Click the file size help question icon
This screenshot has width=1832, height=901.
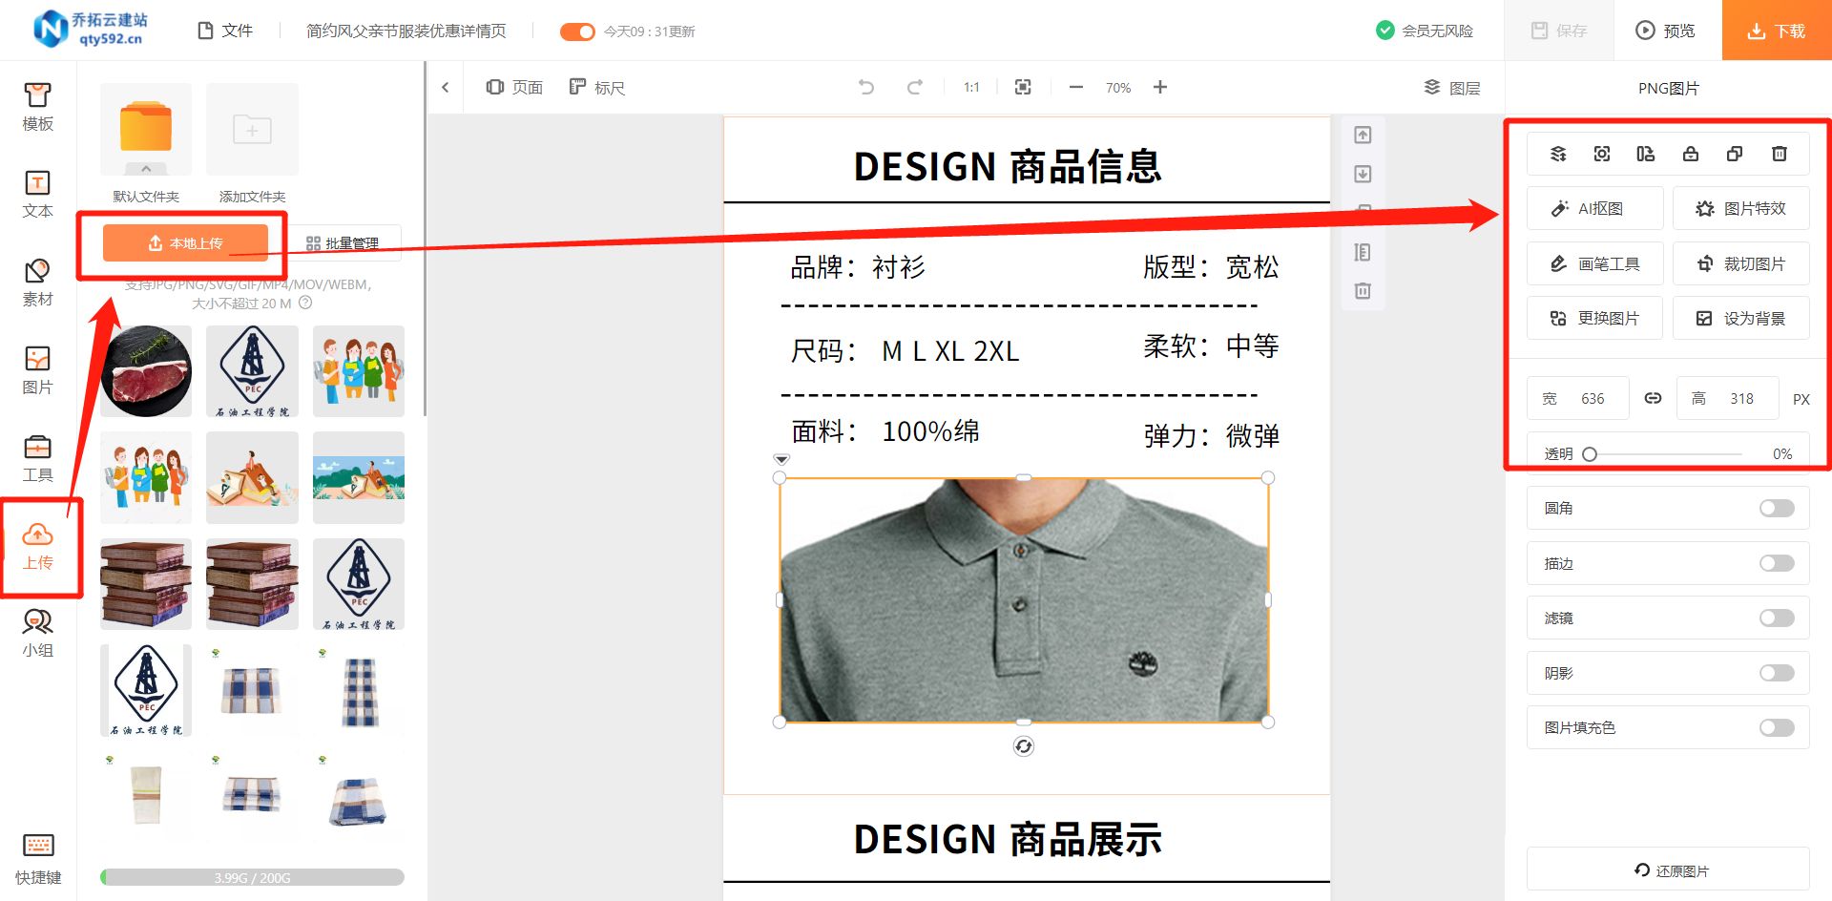pyautogui.click(x=305, y=303)
